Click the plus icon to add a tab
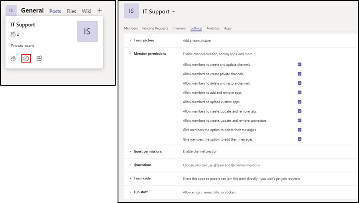Screen dimensions: 359x203 tap(99, 11)
